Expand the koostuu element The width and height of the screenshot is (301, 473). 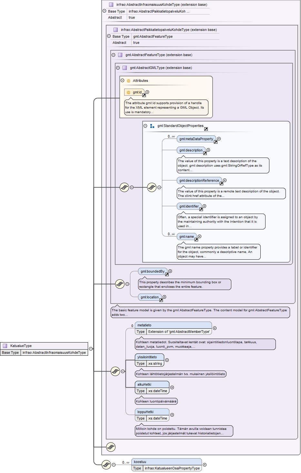[205, 465]
